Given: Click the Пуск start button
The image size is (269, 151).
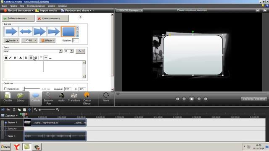Looking at the screenshot, I should (5, 147).
